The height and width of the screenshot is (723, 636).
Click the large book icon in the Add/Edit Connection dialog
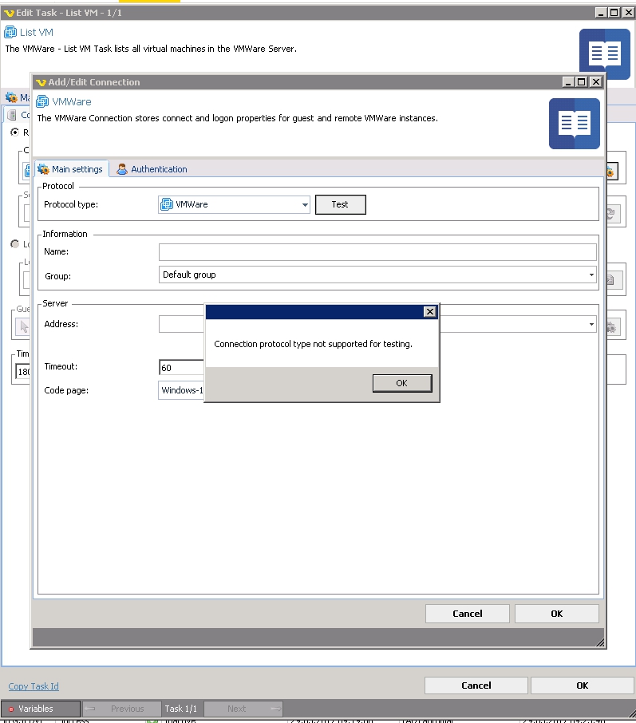coord(574,124)
